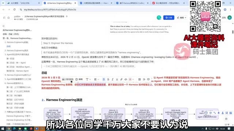Open the Chrome profile icon

[225, 9]
